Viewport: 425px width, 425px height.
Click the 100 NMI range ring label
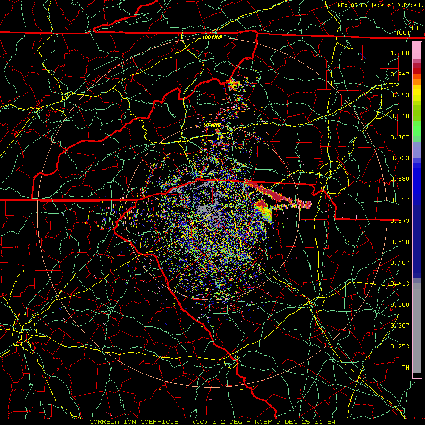(212, 37)
